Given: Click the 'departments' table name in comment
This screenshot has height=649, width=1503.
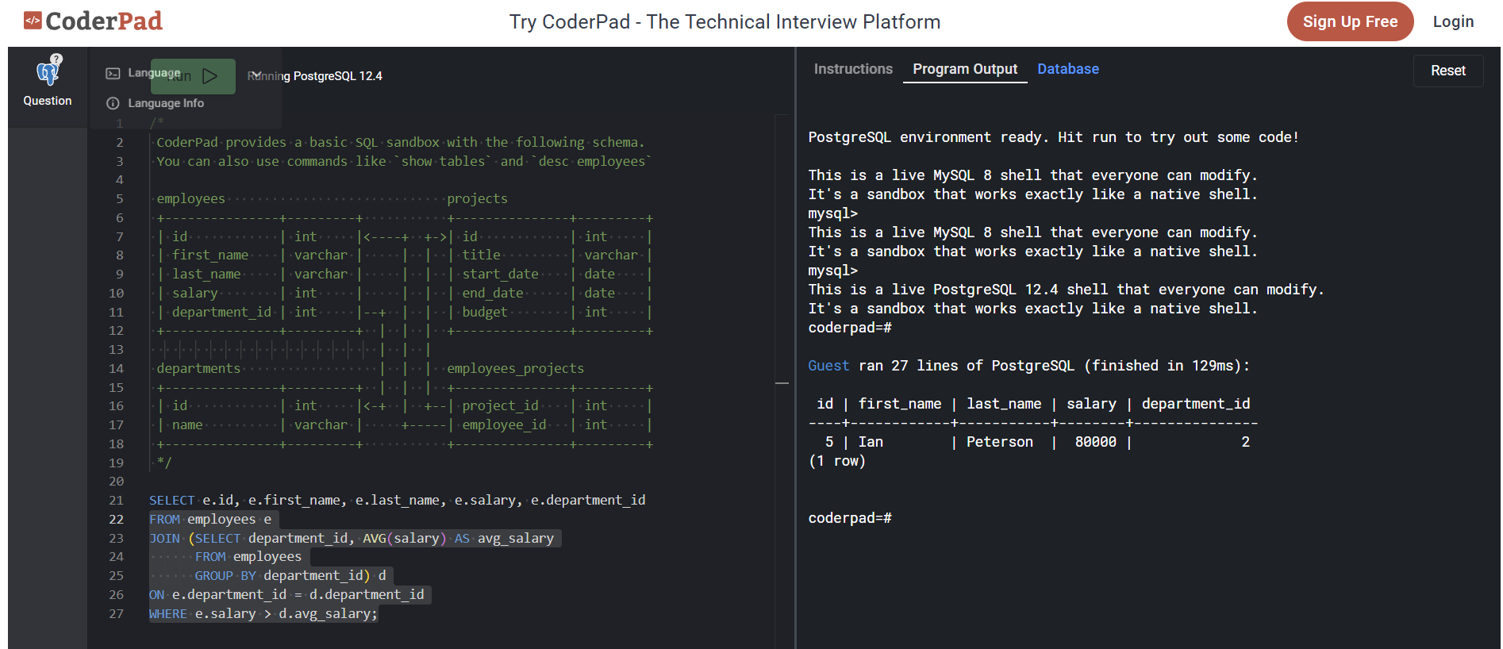Looking at the screenshot, I should 198,369.
